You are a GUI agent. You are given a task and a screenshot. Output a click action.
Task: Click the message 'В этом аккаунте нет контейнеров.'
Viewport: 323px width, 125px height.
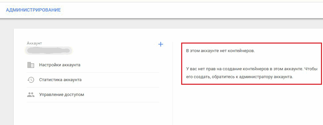coord(220,51)
